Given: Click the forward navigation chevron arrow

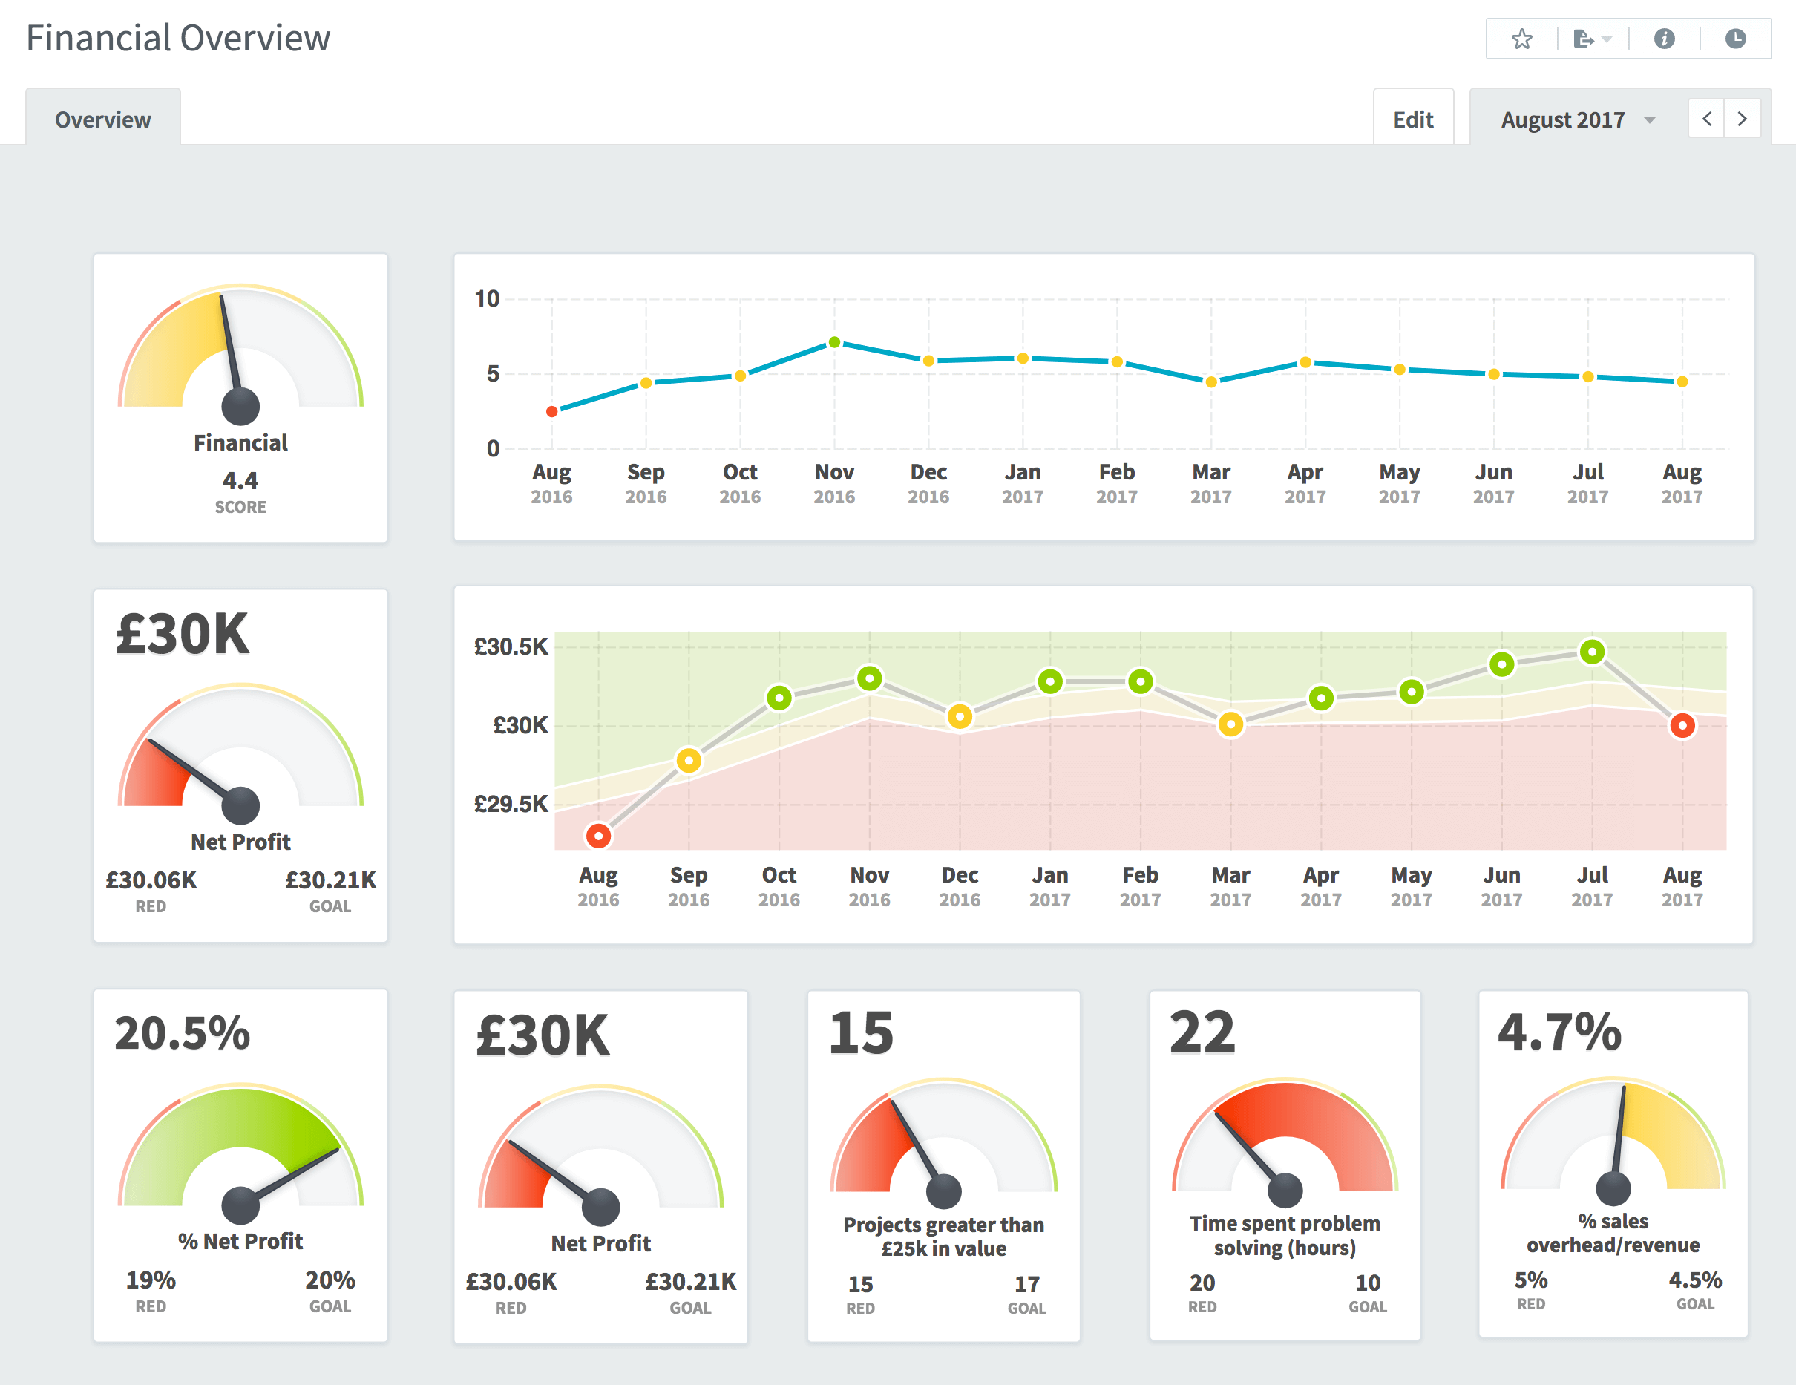Looking at the screenshot, I should coord(1742,119).
